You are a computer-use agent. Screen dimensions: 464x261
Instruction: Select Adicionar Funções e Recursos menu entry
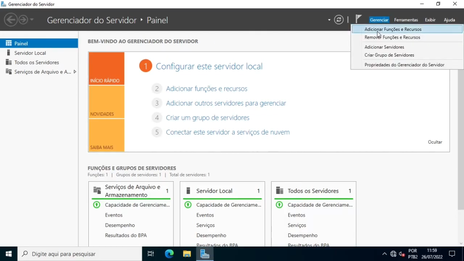[407, 29]
